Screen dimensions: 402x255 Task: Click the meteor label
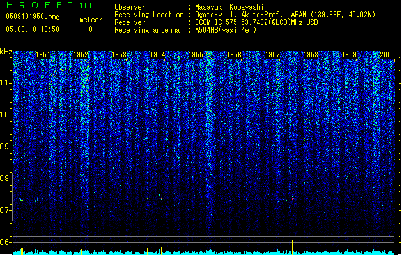pos(91,20)
